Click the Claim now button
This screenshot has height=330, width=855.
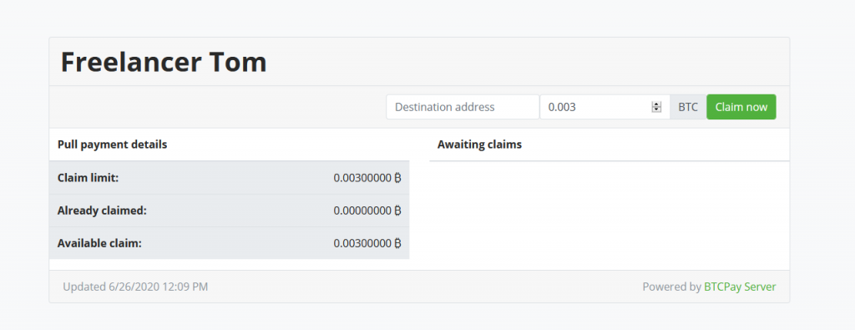point(741,107)
